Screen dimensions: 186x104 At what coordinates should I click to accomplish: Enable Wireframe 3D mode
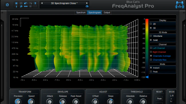pyautogui.click(x=151, y=36)
